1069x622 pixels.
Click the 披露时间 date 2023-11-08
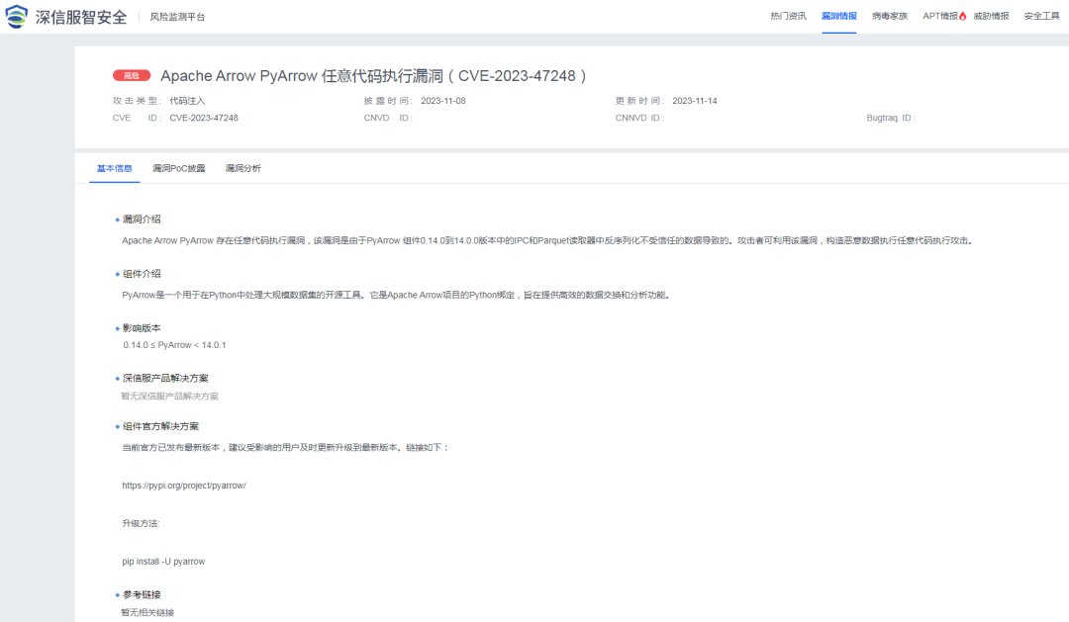pyautogui.click(x=443, y=101)
